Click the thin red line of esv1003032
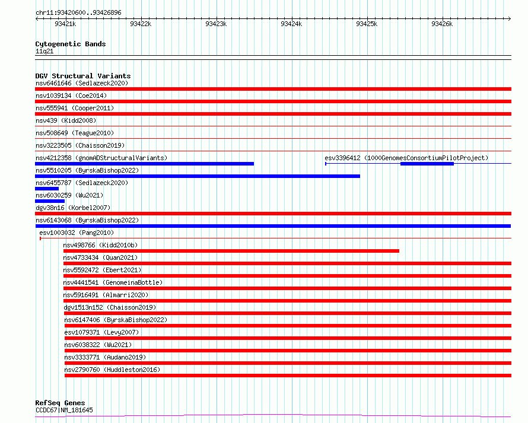The height and width of the screenshot is (423, 528). (275, 238)
